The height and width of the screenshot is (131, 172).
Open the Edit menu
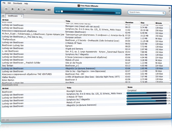point(9,3)
